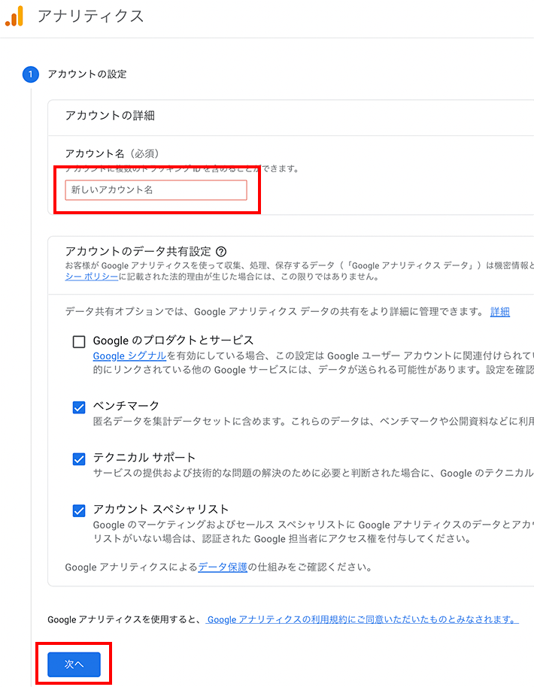Uncheck the テクニカル サポート checkbox
Viewport: 534px width, 687px height.
(x=79, y=459)
